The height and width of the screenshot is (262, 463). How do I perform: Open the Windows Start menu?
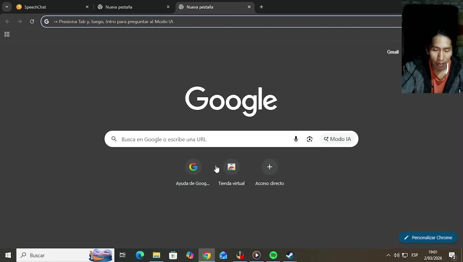click(x=8, y=255)
